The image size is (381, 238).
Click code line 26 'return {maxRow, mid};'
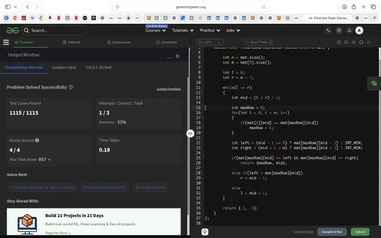click(x=263, y=163)
